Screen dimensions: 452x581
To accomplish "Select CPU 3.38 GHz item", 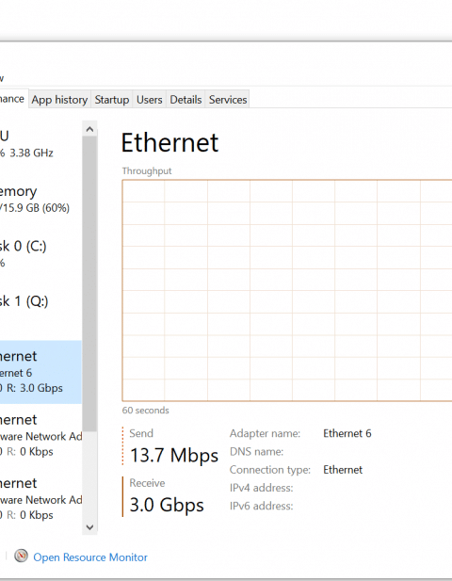I will (x=40, y=144).
